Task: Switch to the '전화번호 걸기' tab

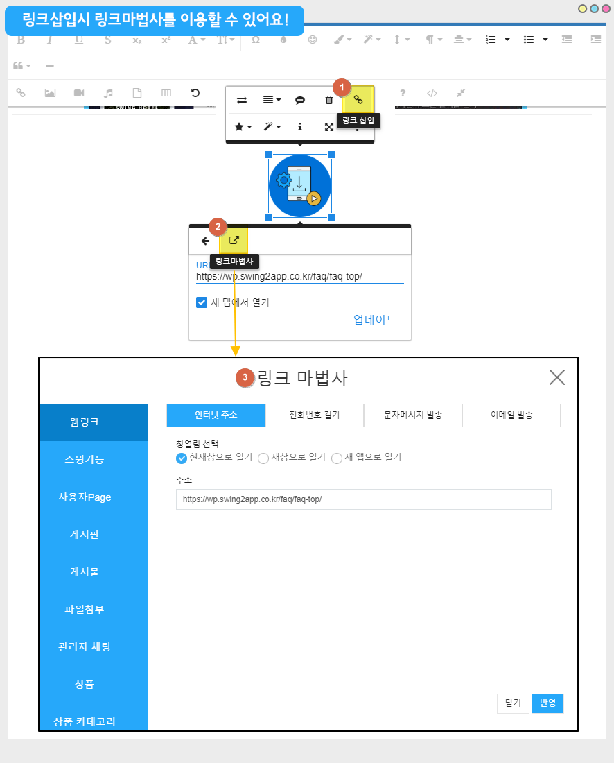Action: tap(314, 415)
